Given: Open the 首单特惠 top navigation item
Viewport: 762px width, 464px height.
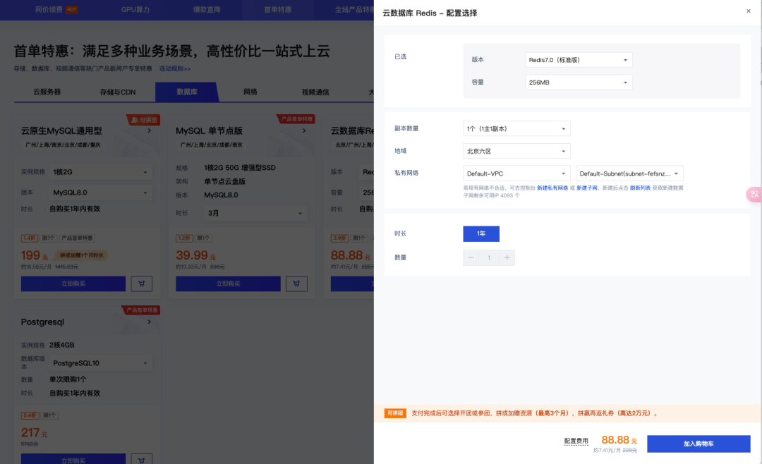Looking at the screenshot, I should pos(277,9).
